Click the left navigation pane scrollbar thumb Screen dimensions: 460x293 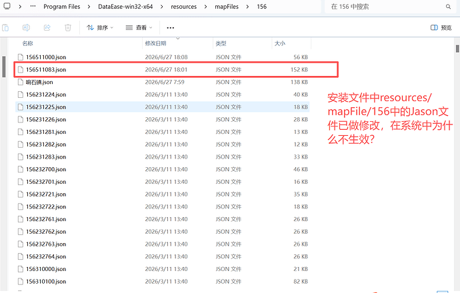tap(4, 67)
